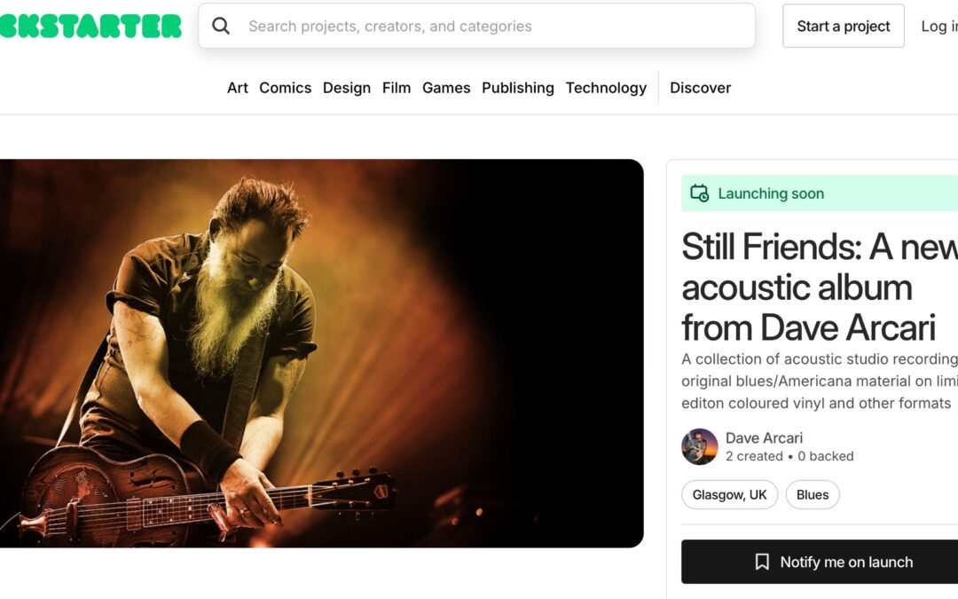Screen dimensions: 958x599
Task: Click the Start a project button
Action: 844,26
